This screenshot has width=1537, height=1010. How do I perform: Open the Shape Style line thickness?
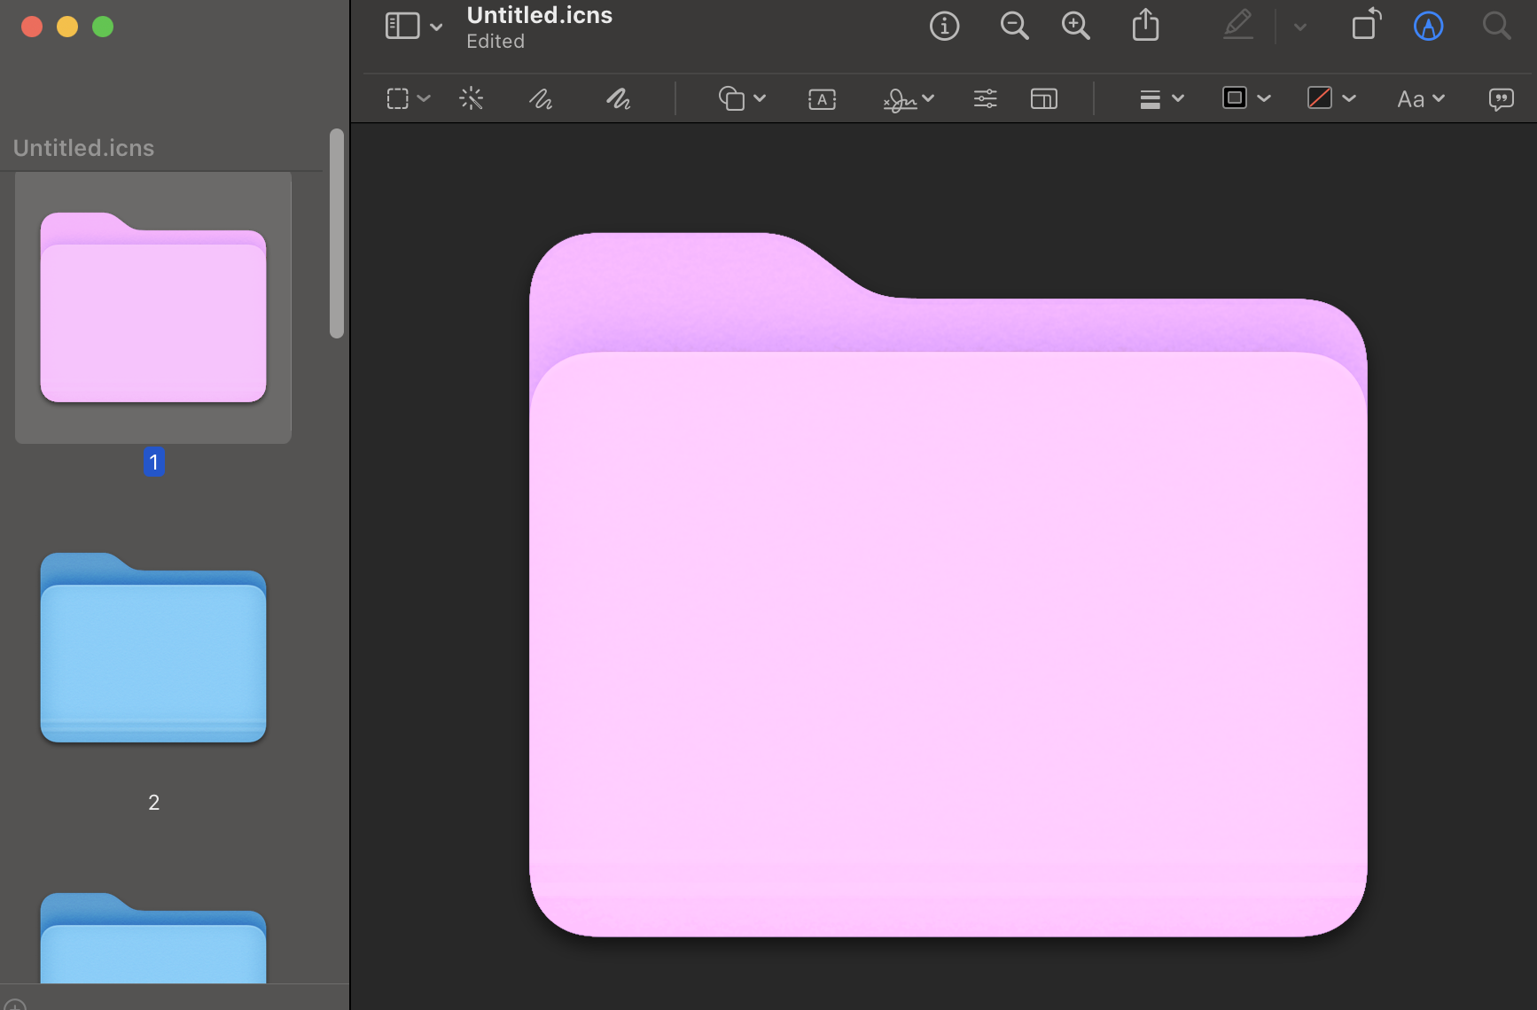pos(1150,99)
